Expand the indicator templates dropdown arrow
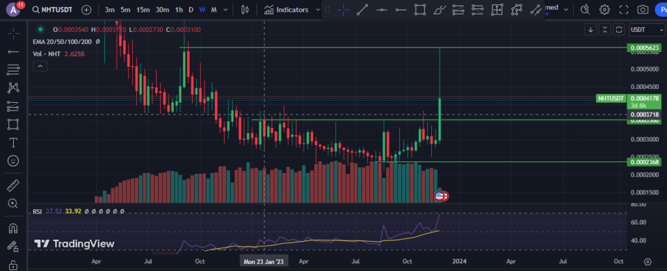The image size is (667, 271). [317, 10]
